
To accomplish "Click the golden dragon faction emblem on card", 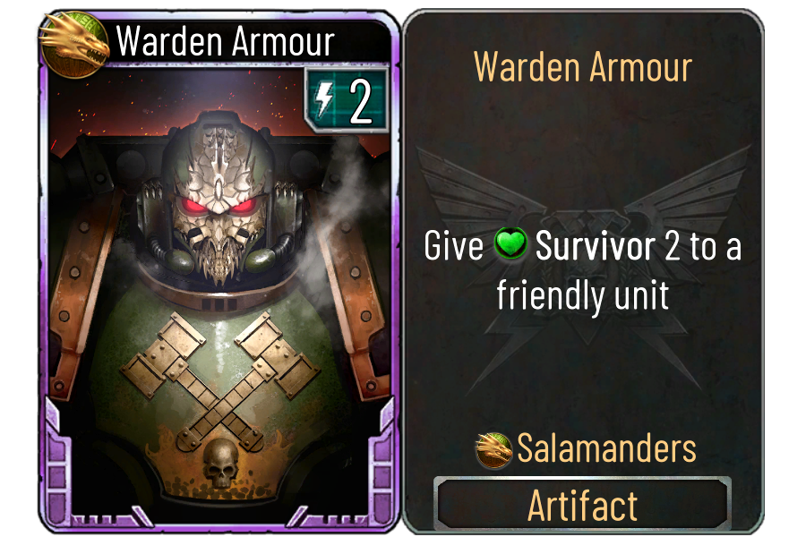I will coord(74,44).
